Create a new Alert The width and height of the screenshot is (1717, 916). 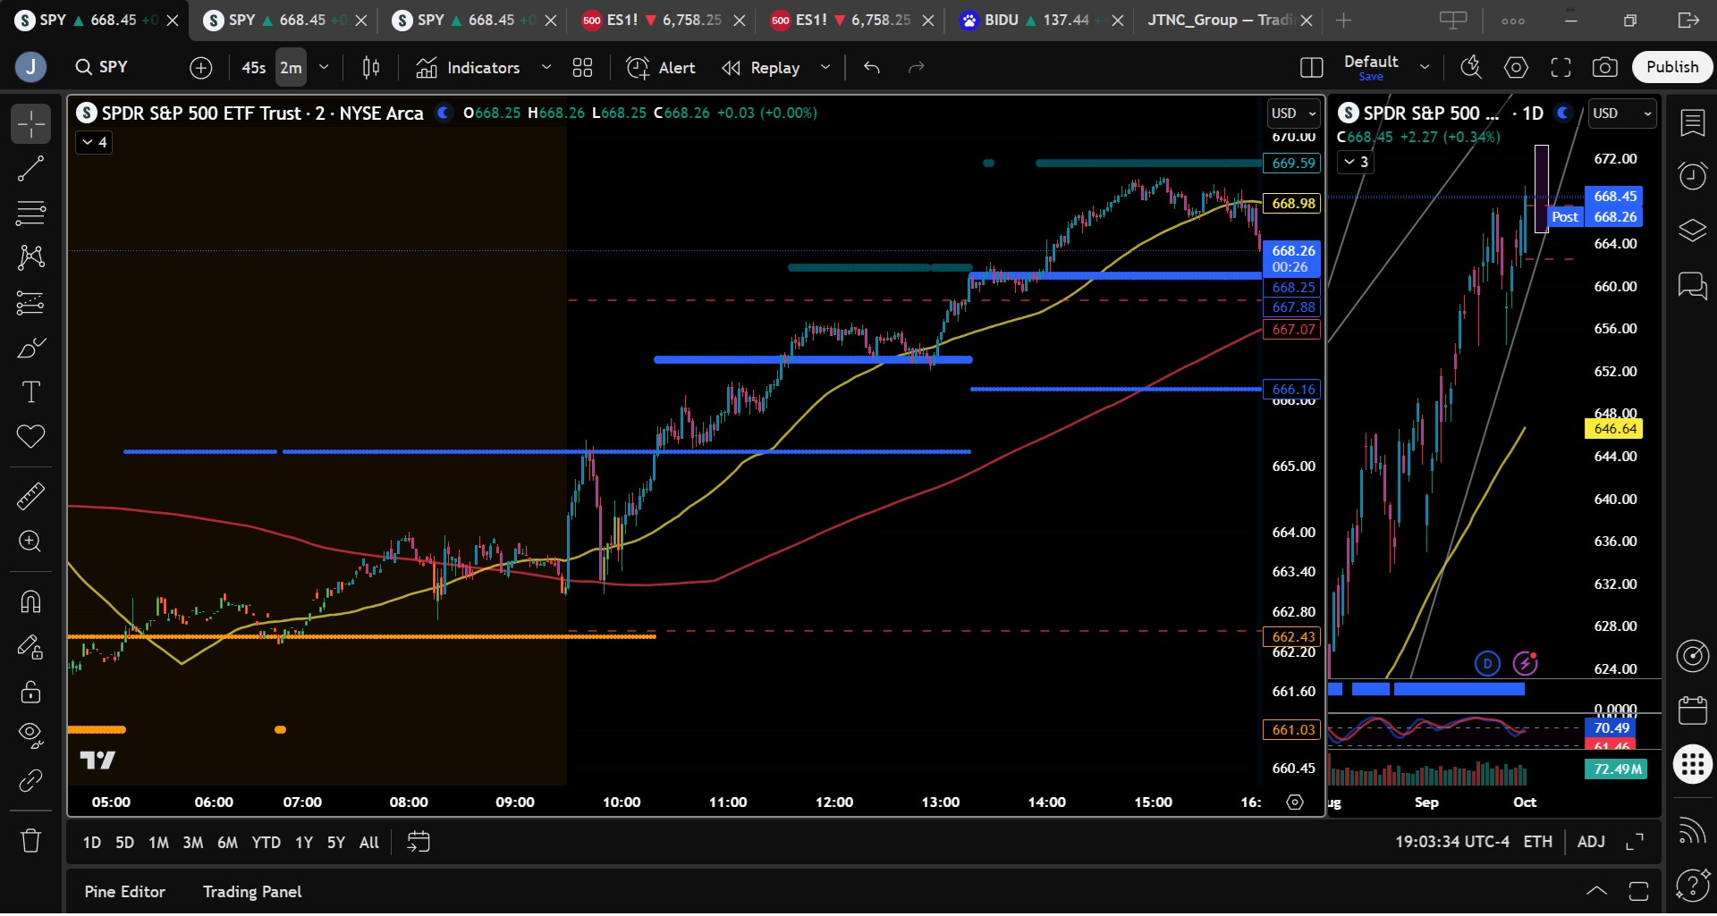click(662, 68)
